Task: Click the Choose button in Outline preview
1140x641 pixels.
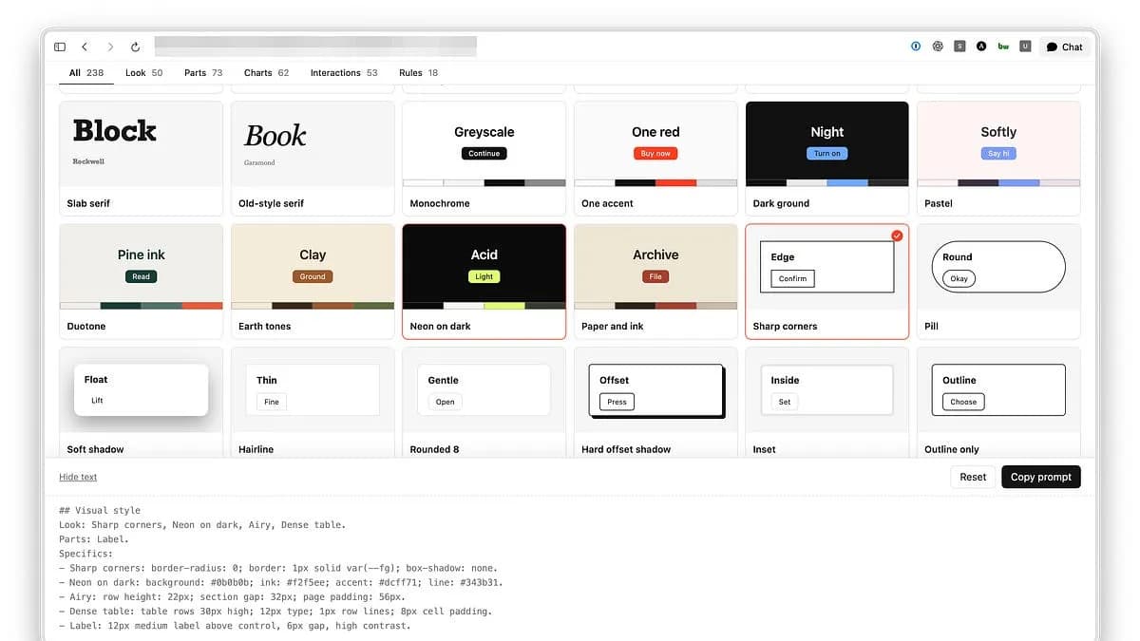Action: point(963,402)
